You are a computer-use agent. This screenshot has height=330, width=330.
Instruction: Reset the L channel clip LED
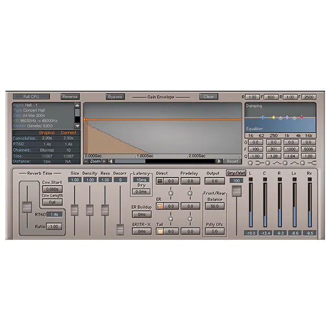tap(250, 179)
